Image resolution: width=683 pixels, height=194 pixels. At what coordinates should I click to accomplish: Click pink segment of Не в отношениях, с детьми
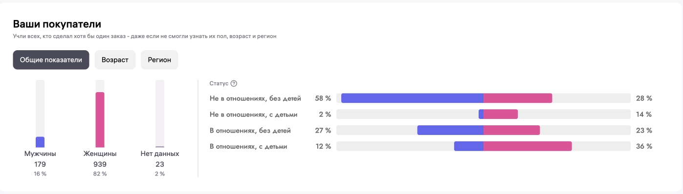[501, 114]
